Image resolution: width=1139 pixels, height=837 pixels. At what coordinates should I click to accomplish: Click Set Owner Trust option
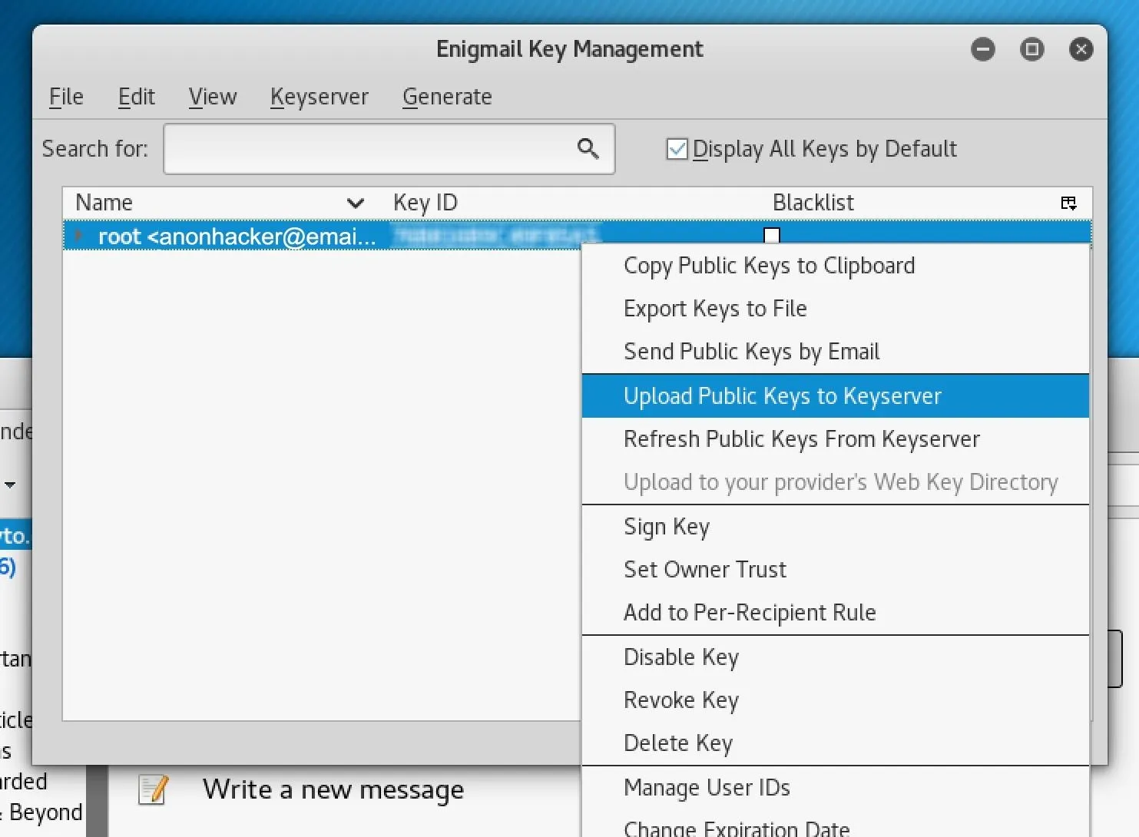tap(705, 570)
